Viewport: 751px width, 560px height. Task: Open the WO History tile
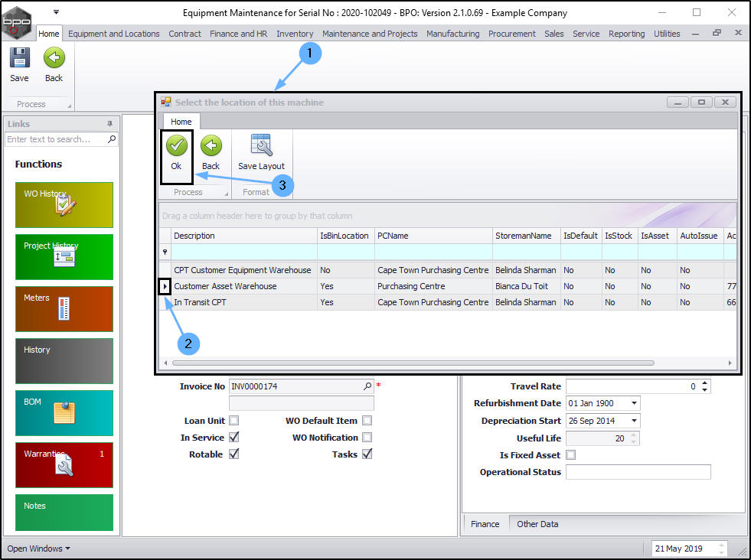coord(64,205)
